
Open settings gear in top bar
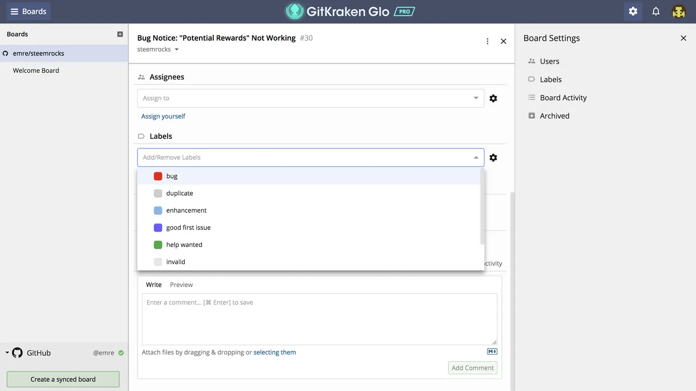633,11
